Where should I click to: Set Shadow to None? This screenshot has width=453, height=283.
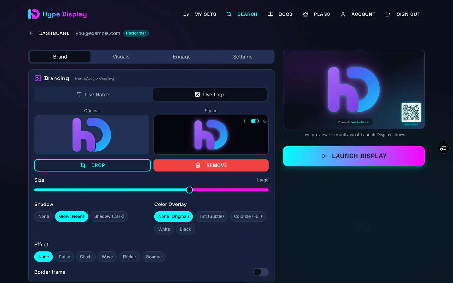point(43,216)
